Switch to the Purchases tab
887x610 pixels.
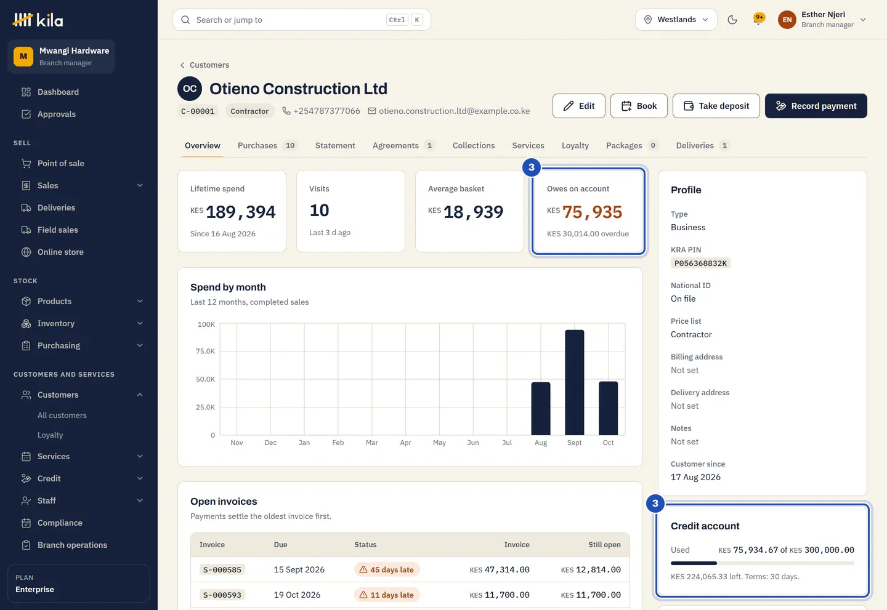point(267,145)
